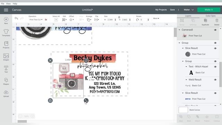Select the Text tool
Screen dimensions: 222x125
(6, 69)
